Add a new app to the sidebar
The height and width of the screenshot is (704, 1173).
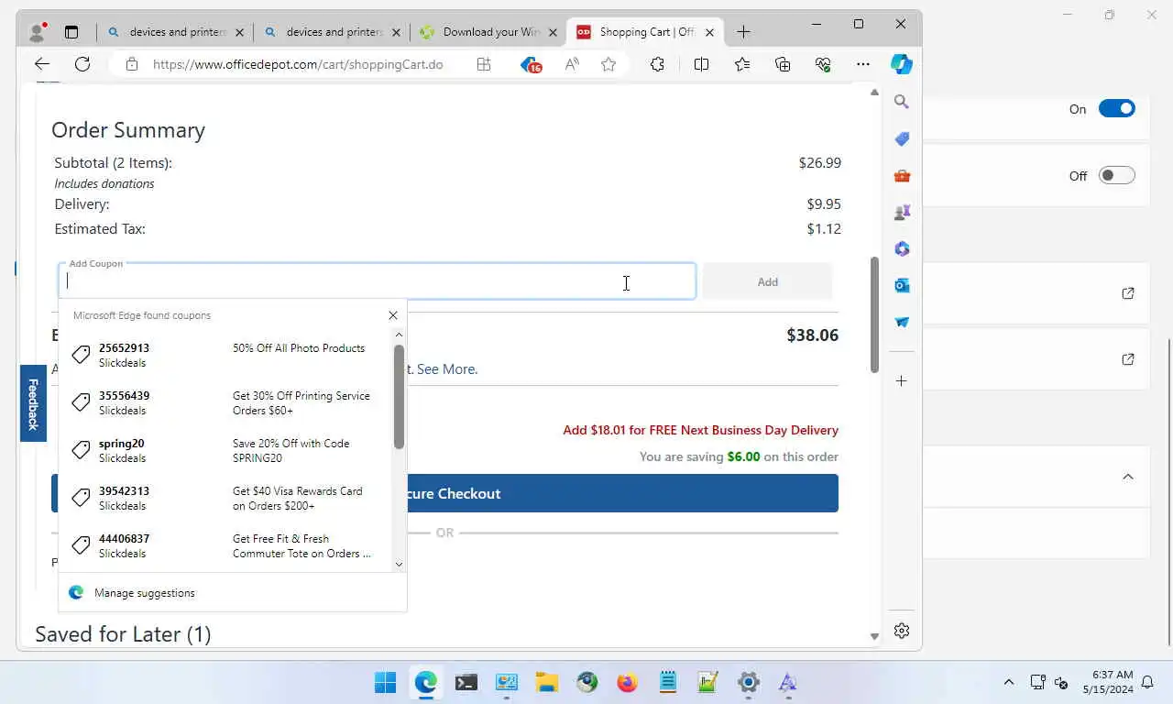(x=902, y=380)
